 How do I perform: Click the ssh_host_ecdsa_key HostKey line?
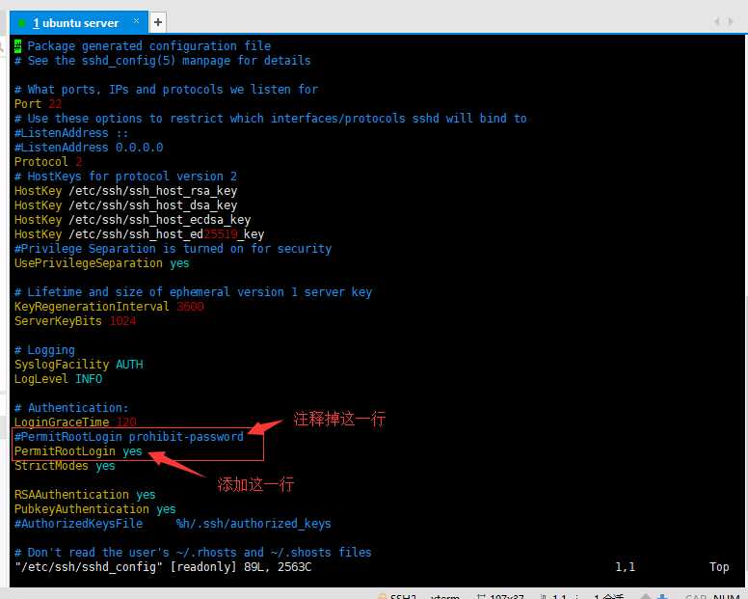pos(132,220)
